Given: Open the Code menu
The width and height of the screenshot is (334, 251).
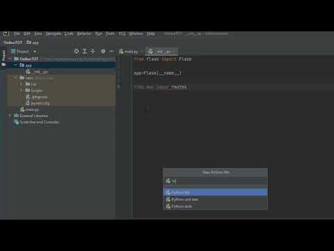Looking at the screenshot, I should click(x=69, y=33).
